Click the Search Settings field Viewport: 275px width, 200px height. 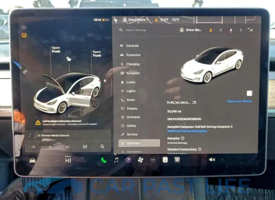pos(136,30)
